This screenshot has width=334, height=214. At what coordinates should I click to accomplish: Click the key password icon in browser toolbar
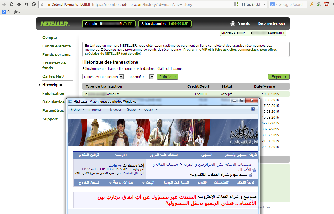311,4
